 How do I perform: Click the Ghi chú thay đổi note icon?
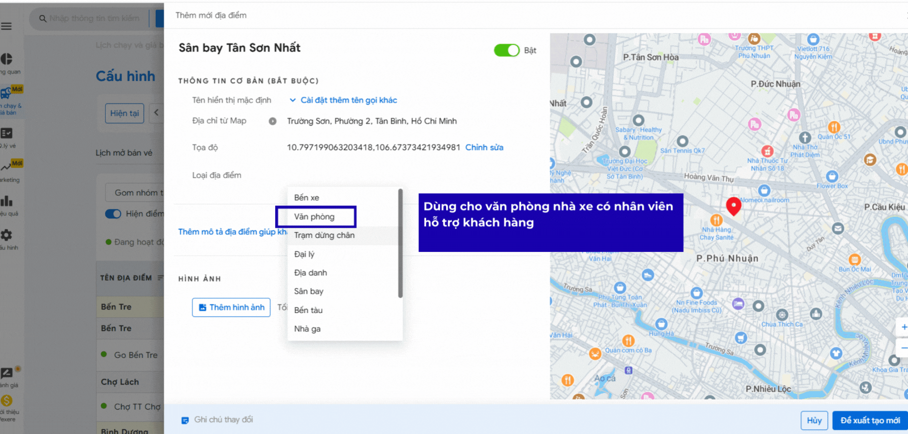[x=185, y=420]
